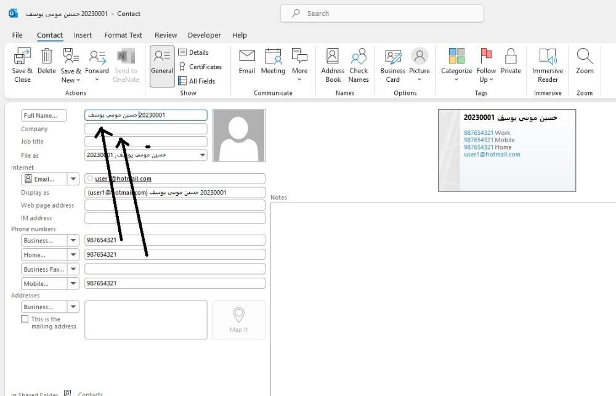
Task: Mark contact as Private
Action: click(511, 56)
